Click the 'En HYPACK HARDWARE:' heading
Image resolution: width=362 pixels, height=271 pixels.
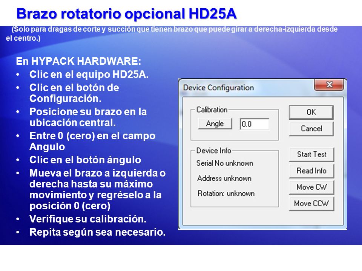78,61
